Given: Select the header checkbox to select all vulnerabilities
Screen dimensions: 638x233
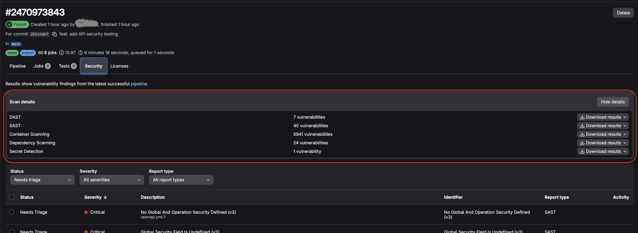Looking at the screenshot, I should (x=12, y=197).
